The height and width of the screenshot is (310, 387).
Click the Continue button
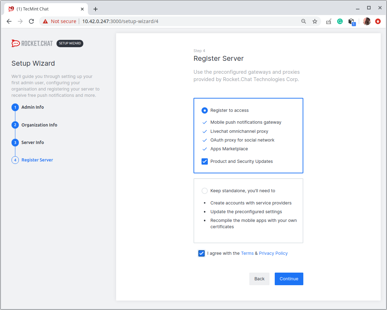click(289, 279)
